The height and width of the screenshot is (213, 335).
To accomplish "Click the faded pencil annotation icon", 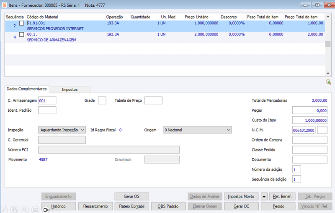I will (4, 210).
